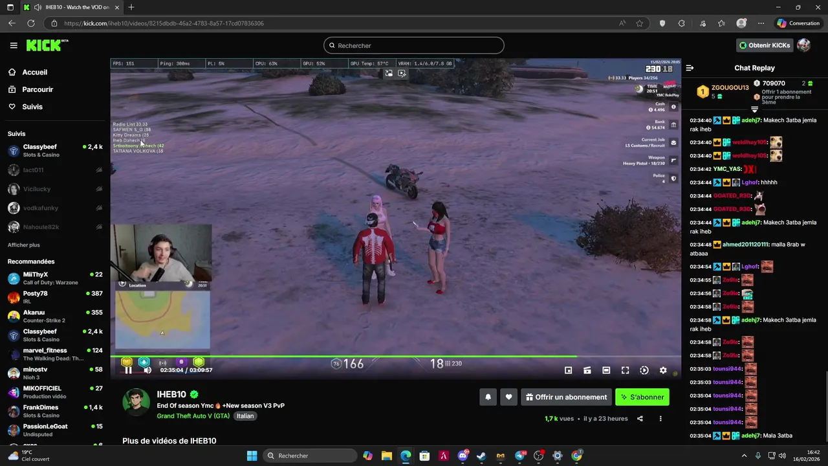Open Parcourir in sidebar
The width and height of the screenshot is (828, 466).
38,89
